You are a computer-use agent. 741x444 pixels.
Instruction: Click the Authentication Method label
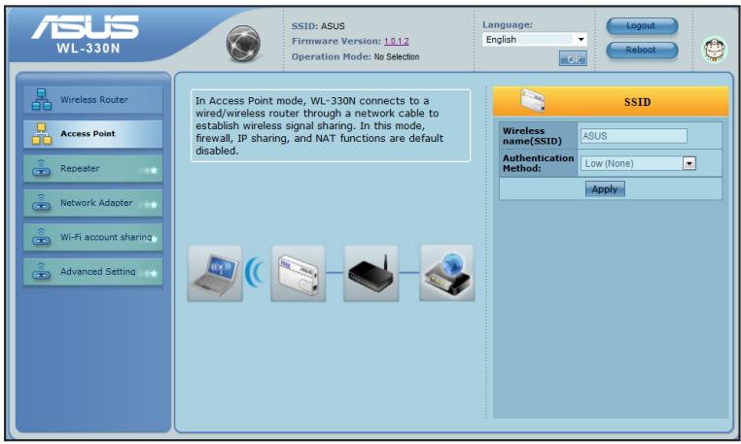click(539, 163)
